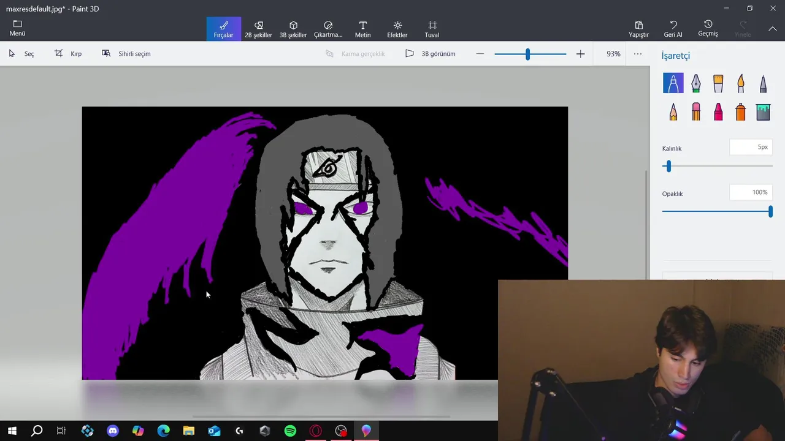785x441 pixels.
Task: Click the zoom slider handle
Action: tap(527, 54)
